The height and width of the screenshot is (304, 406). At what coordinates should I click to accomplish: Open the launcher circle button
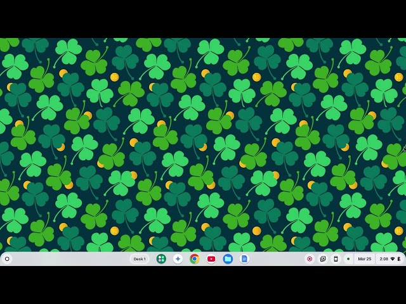pos(7,259)
